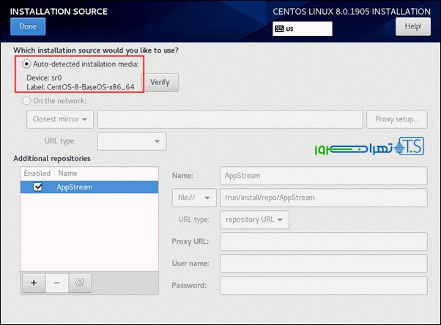Viewport: 441px width, 325px height.
Task: Click the repository path field /run/install/repo/AppStream
Action: click(323, 198)
